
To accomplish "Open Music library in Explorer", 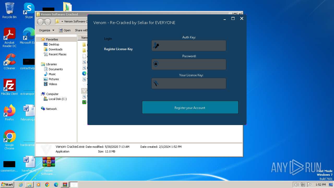I will [x=52, y=74].
